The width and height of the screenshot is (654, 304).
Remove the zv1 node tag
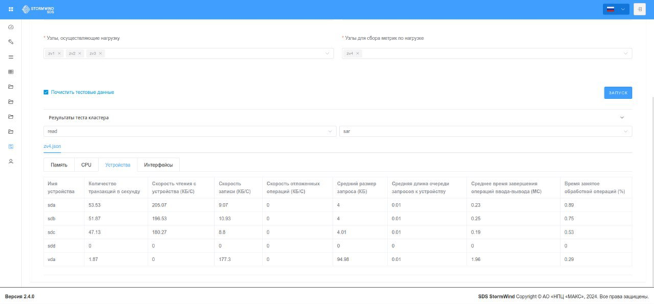pos(59,54)
